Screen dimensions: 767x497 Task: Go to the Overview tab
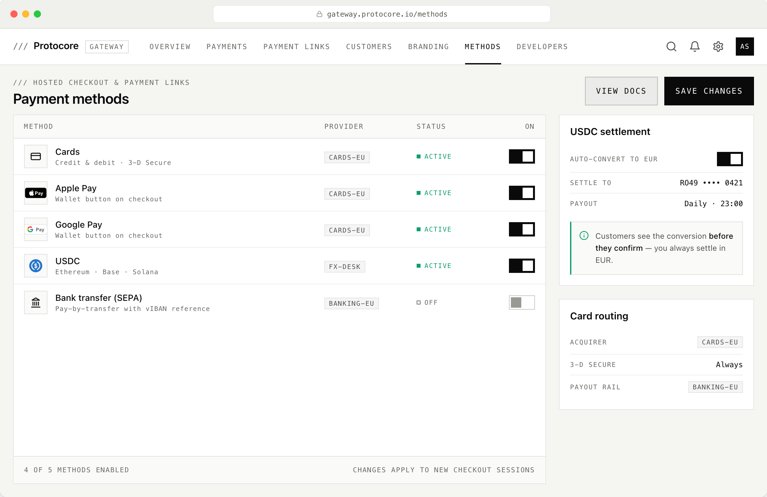(x=170, y=47)
